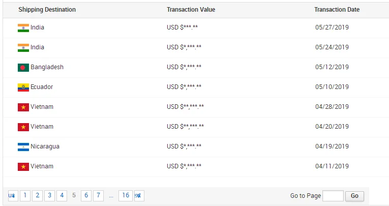The height and width of the screenshot is (206, 389).
Task: Click the Transaction Value column header
Action: point(191,10)
